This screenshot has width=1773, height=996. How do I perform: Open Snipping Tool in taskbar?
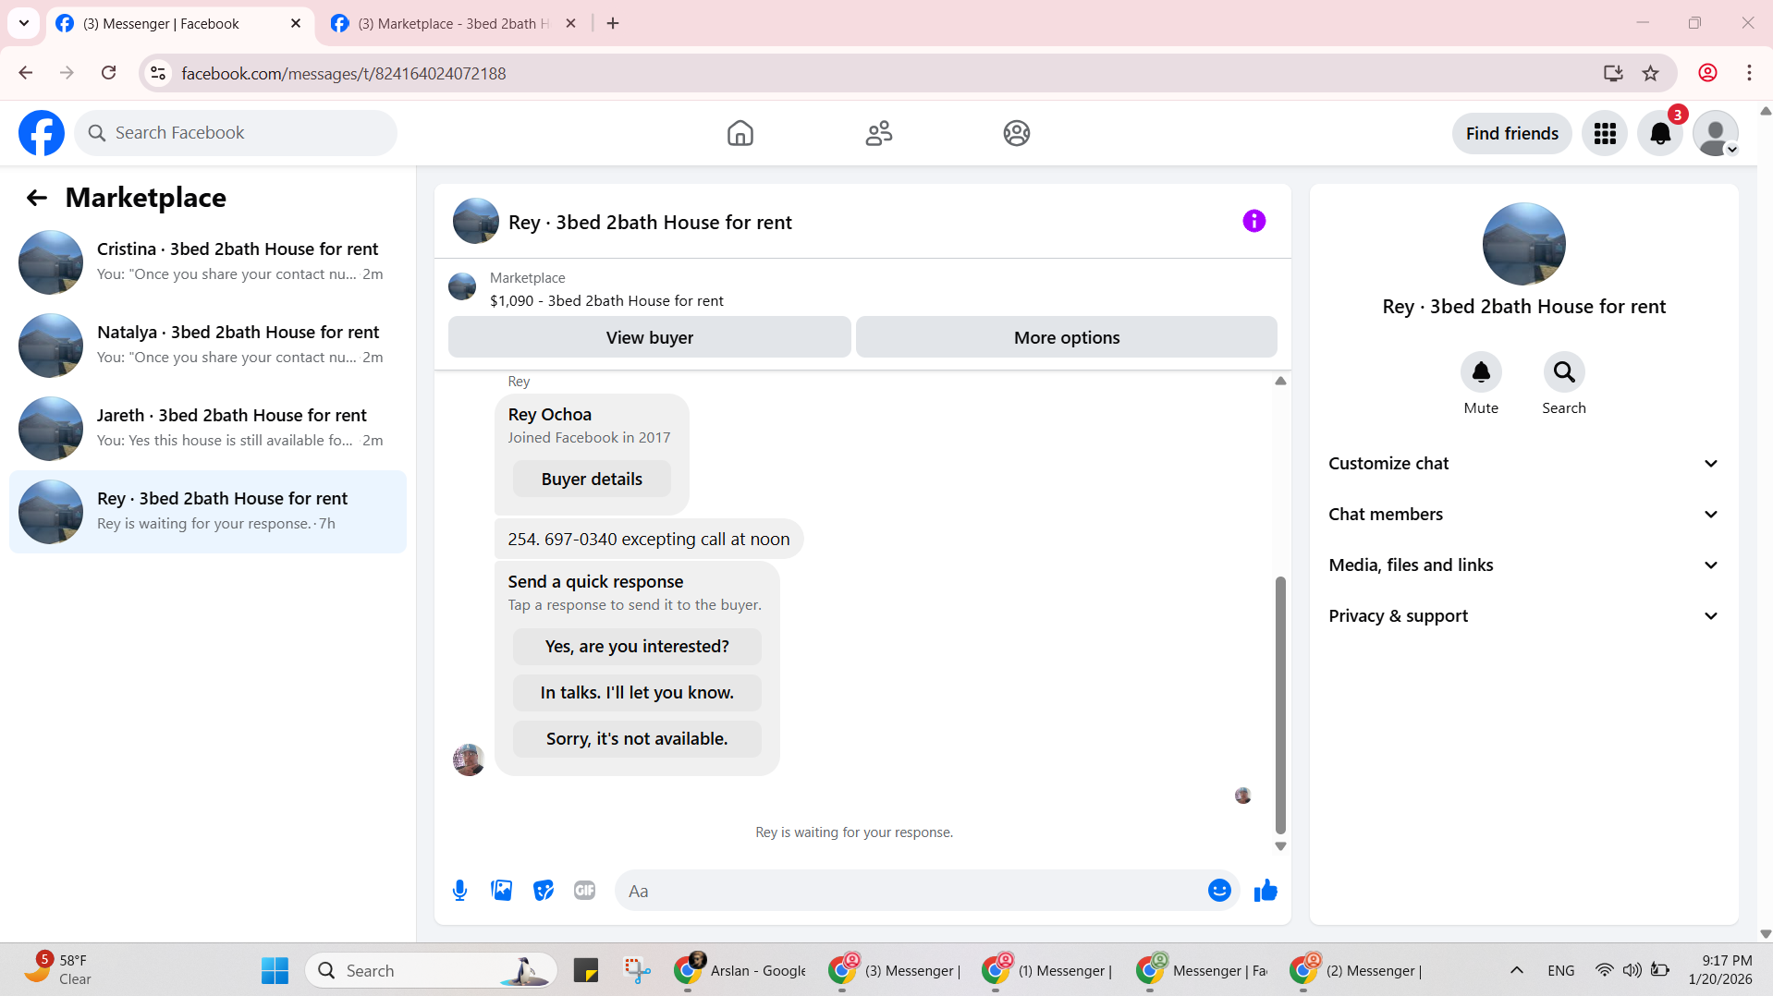[x=637, y=971]
